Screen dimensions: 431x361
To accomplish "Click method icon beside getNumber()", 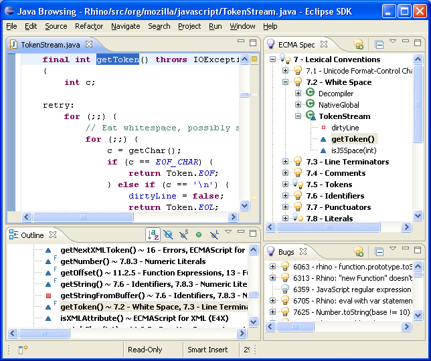I will tap(48, 261).
